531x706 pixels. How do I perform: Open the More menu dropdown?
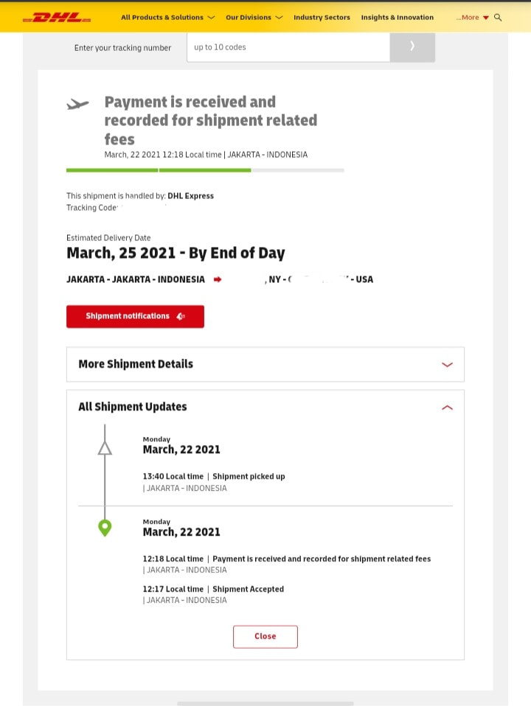coord(472,18)
